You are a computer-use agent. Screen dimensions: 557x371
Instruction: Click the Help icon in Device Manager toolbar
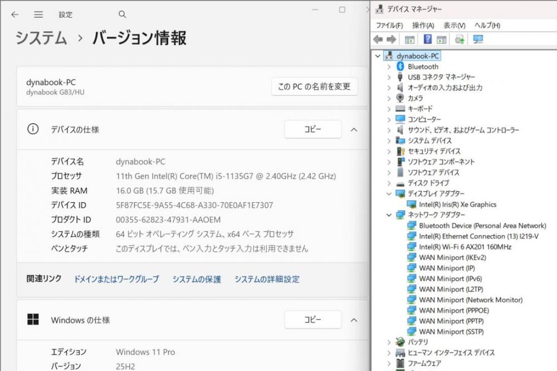(428, 40)
